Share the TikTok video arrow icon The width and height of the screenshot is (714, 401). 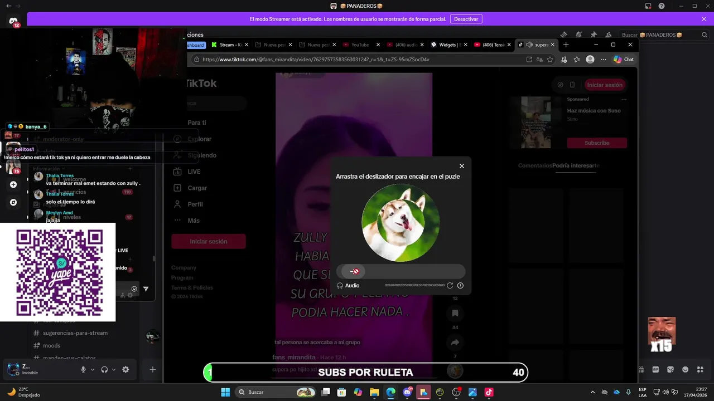[455, 342]
